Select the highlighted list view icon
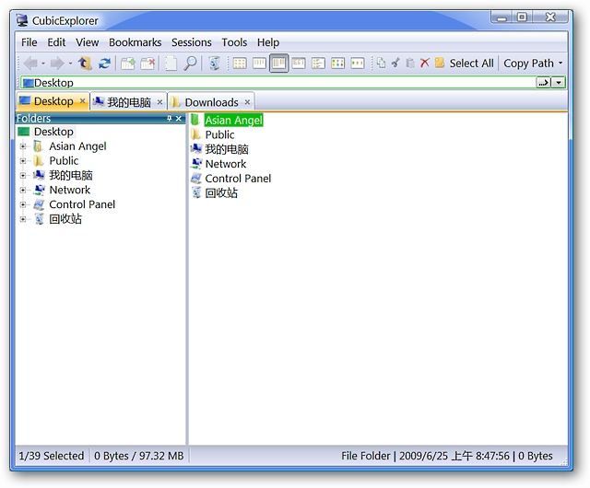Screen dimensions: 590x488 pyautogui.click(x=278, y=64)
